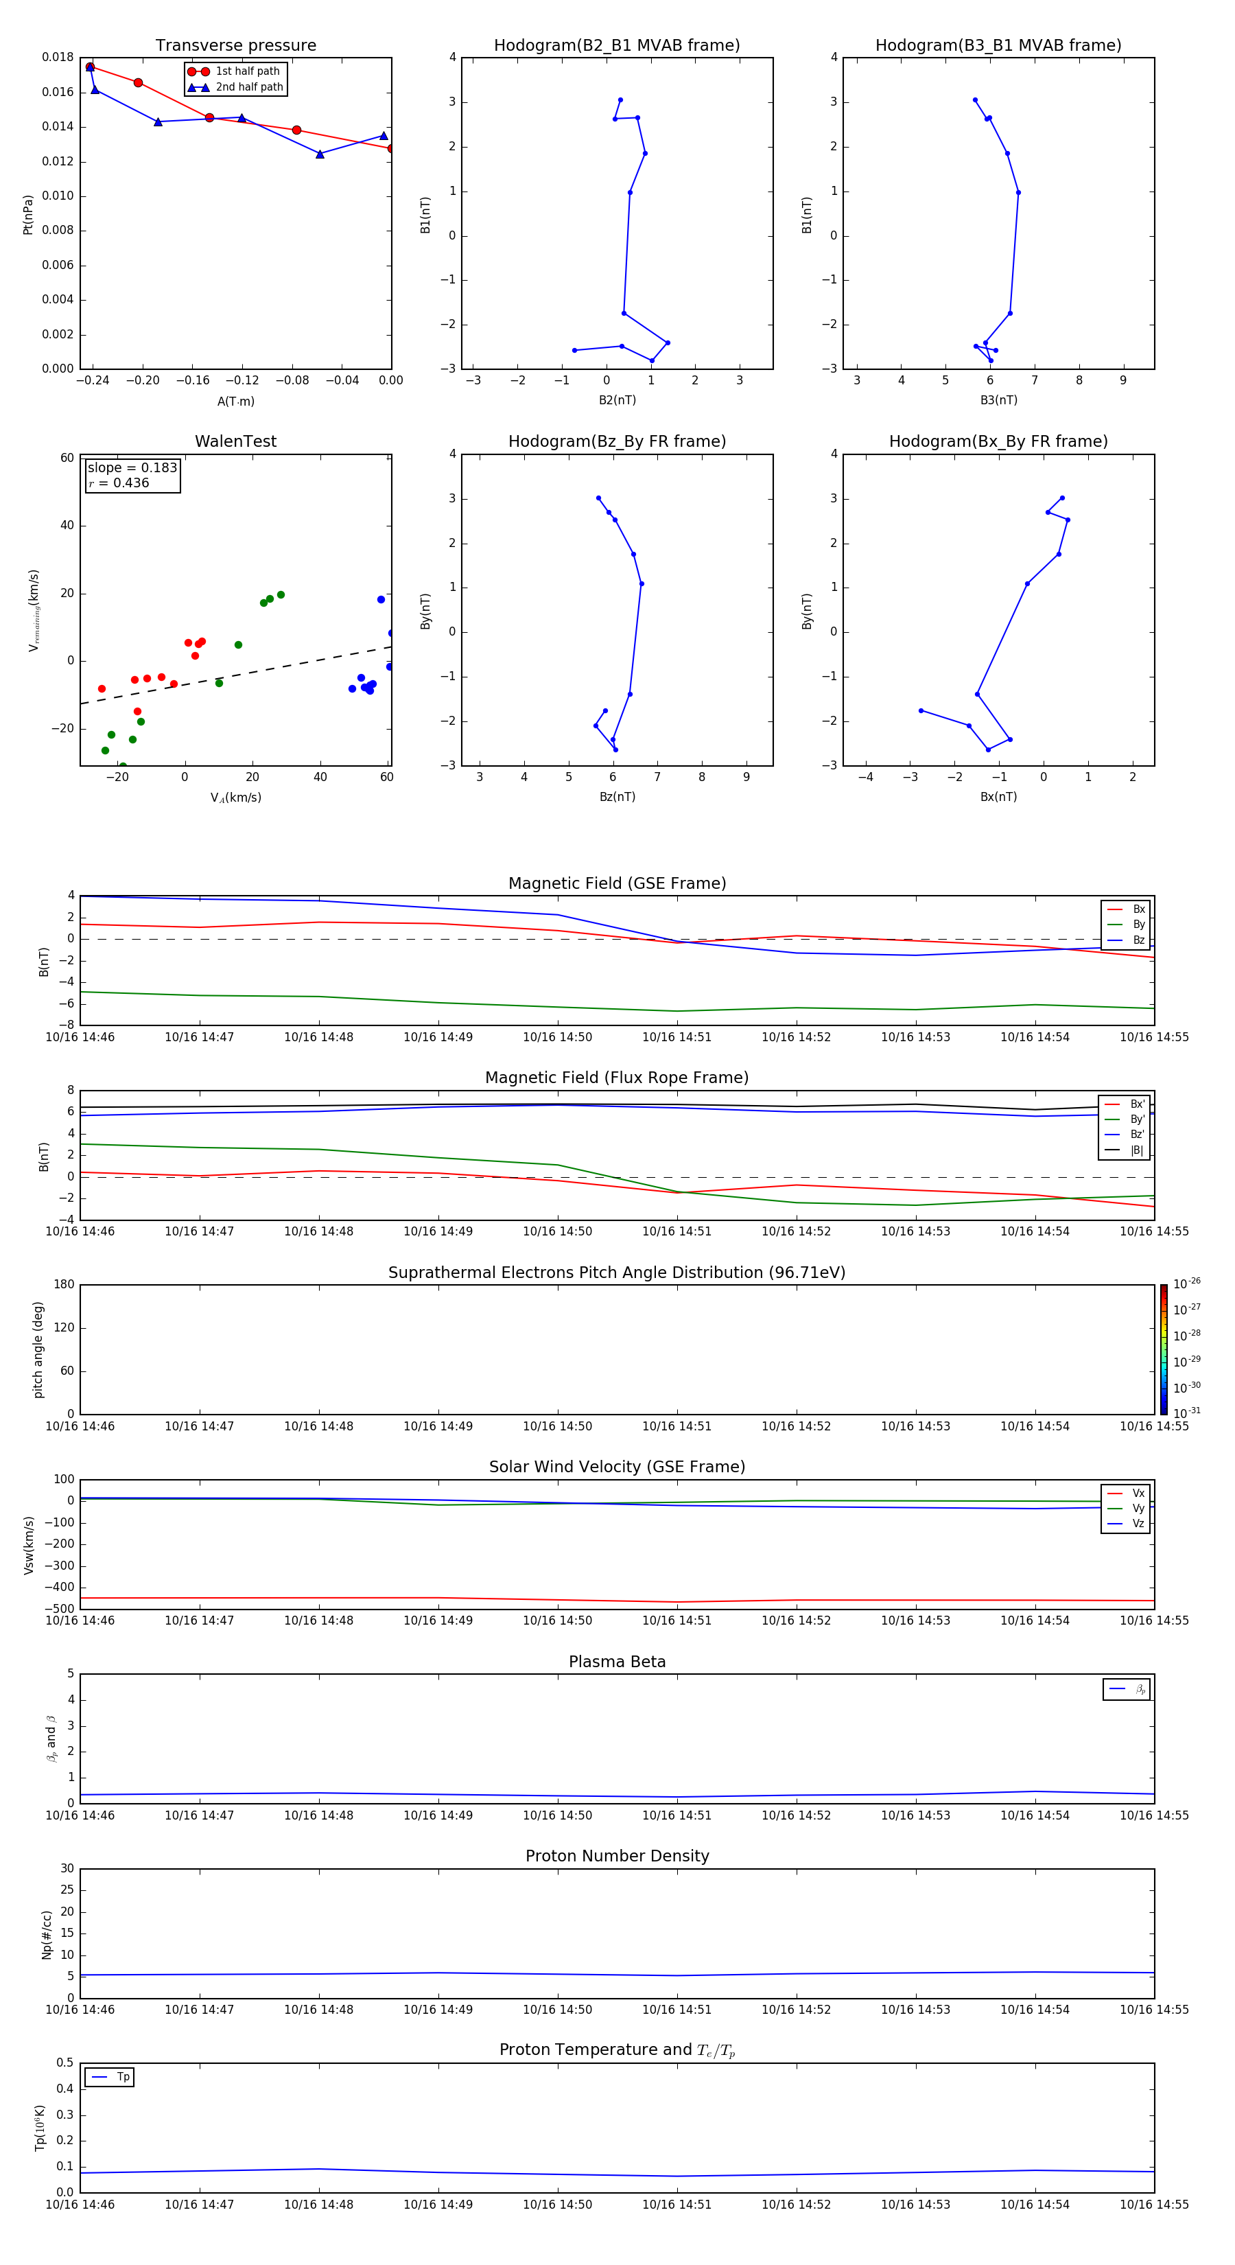1235x2265 pixels.
Task: Click the "Solar Wind Velocity (GSE Frame)" title
Action: (617, 1467)
